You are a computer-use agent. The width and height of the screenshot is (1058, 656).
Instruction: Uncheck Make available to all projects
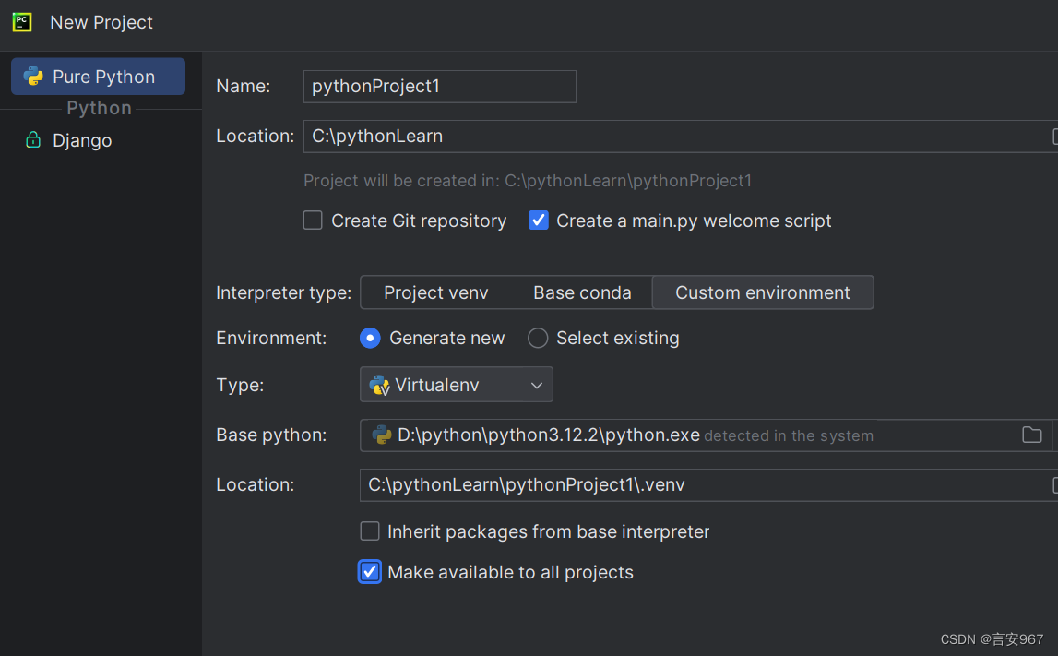[370, 572]
